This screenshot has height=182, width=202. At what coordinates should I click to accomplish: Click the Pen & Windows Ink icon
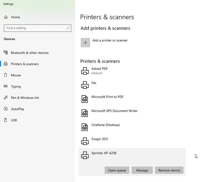(x=6, y=98)
